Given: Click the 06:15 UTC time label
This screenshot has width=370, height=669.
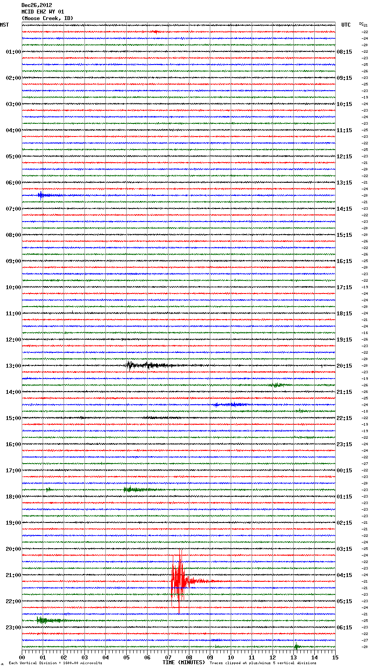Looking at the screenshot, I should click(x=344, y=628).
